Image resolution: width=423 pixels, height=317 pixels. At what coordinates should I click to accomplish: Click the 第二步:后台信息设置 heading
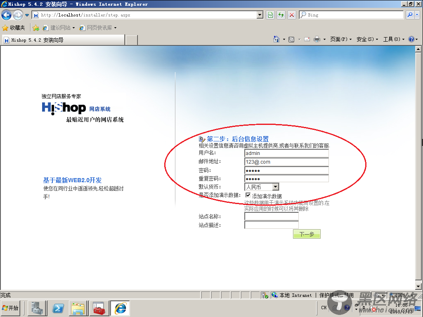238,139
